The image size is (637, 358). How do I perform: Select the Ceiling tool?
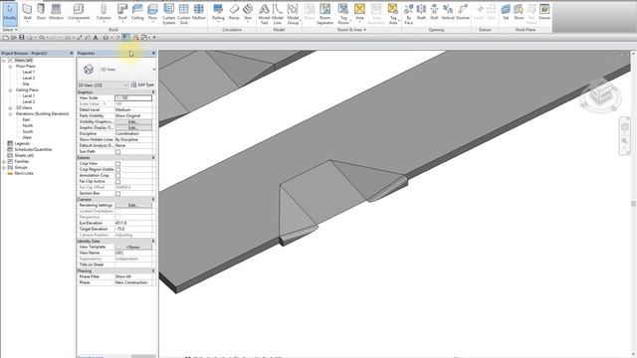point(137,12)
